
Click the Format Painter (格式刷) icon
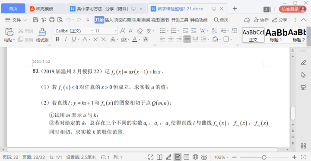point(42,32)
